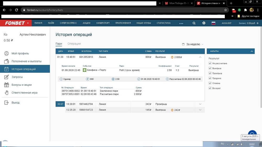Toggle the Проигрыш filter checkbox
The width and height of the screenshot is (262, 147).
[210, 73]
